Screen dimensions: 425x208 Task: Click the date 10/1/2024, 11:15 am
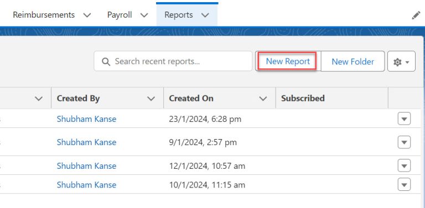click(x=207, y=185)
